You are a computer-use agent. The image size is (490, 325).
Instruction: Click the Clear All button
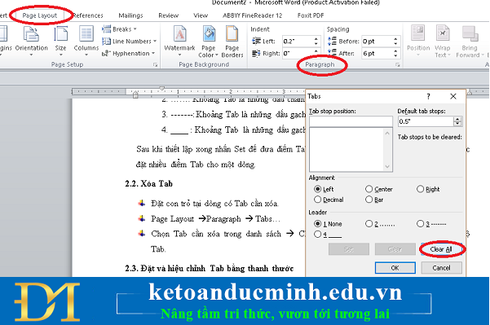(x=441, y=249)
